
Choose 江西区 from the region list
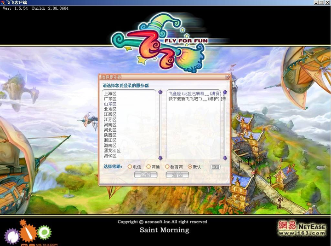tap(110, 114)
